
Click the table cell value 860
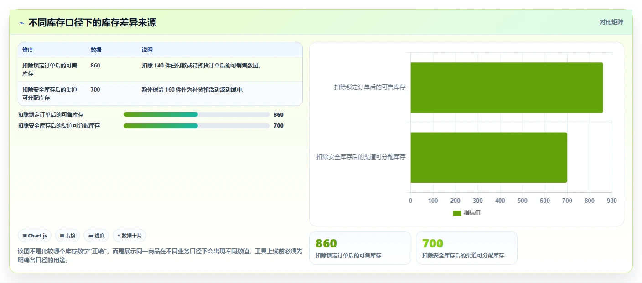click(95, 66)
